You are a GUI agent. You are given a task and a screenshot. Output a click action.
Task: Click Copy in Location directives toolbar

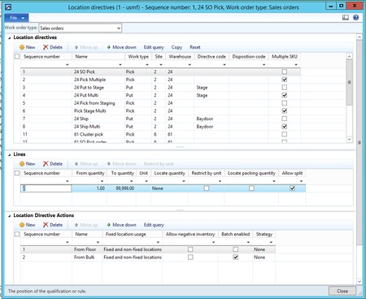(x=176, y=47)
